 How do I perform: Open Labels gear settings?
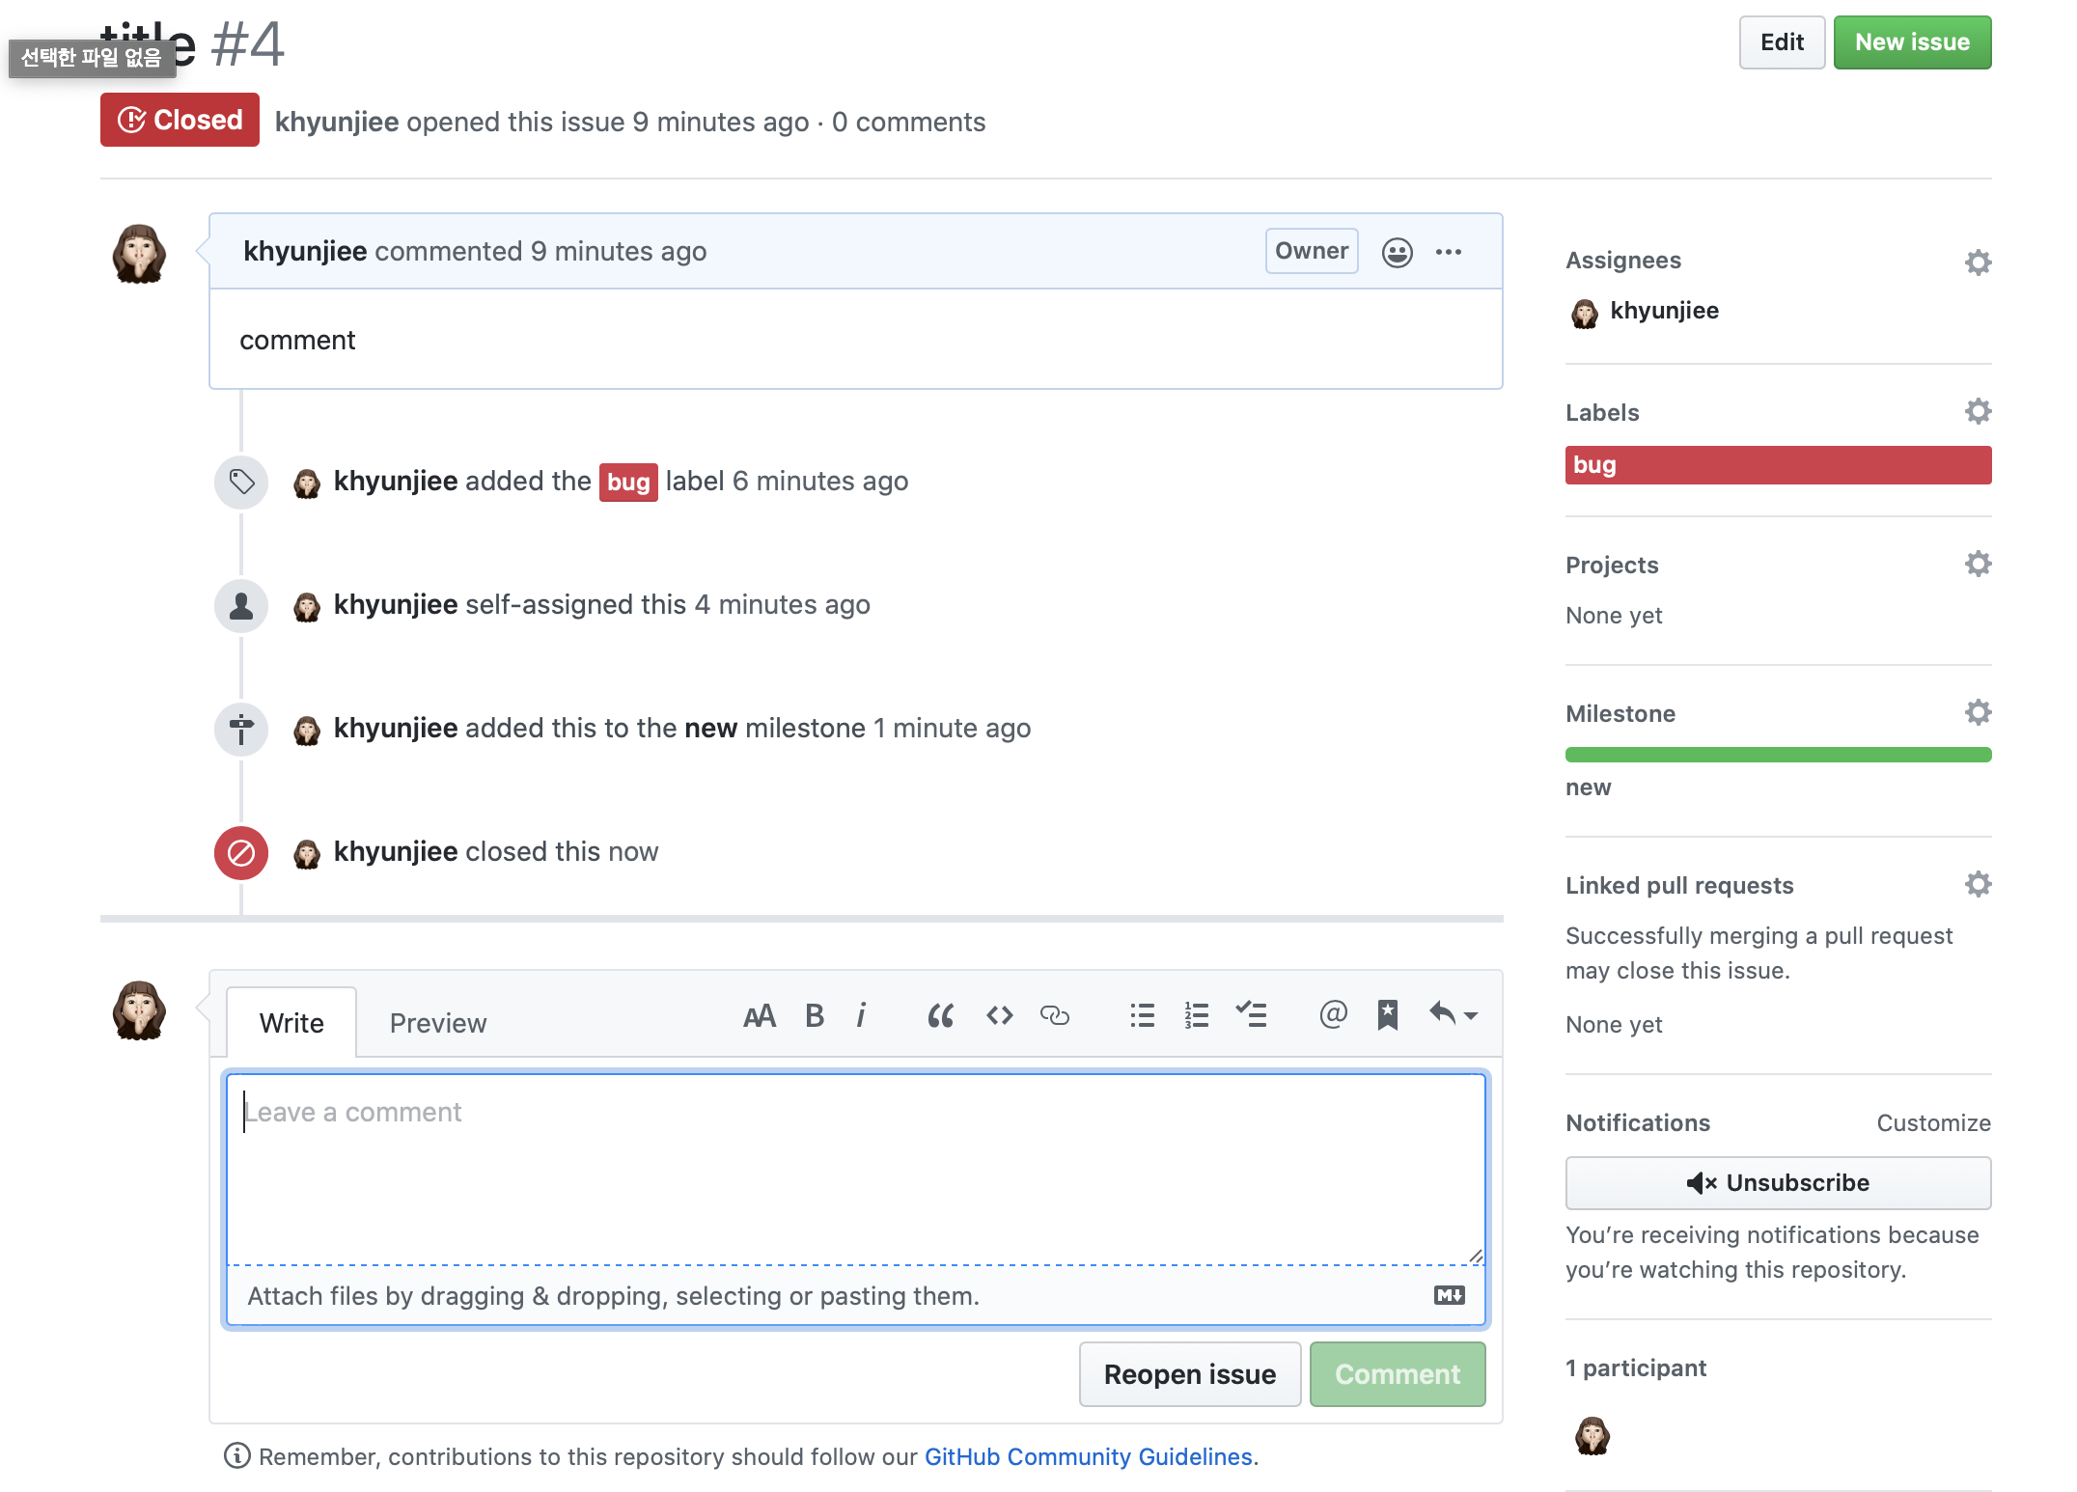coord(1978,412)
